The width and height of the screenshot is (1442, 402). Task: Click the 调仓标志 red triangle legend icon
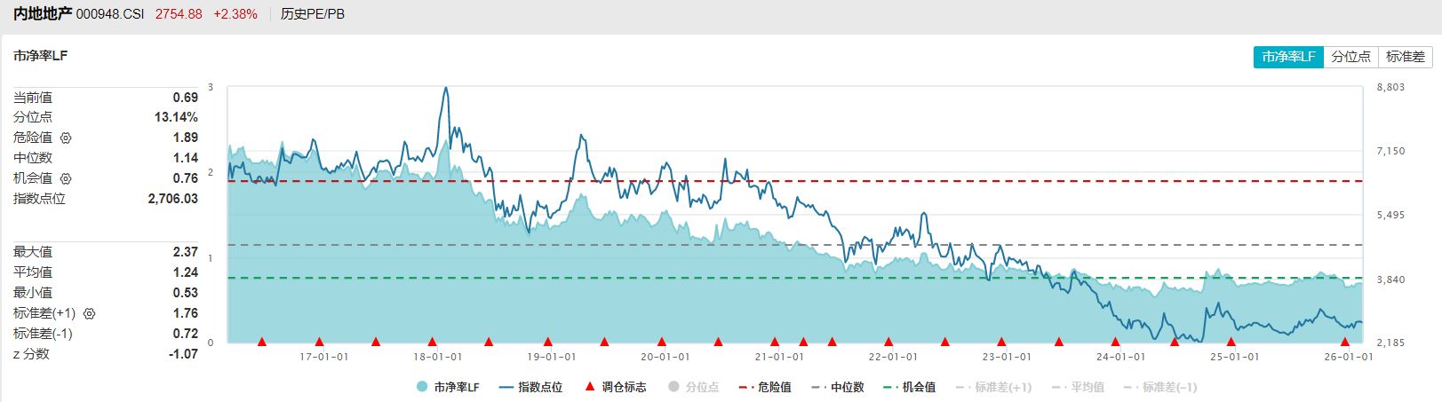[589, 387]
